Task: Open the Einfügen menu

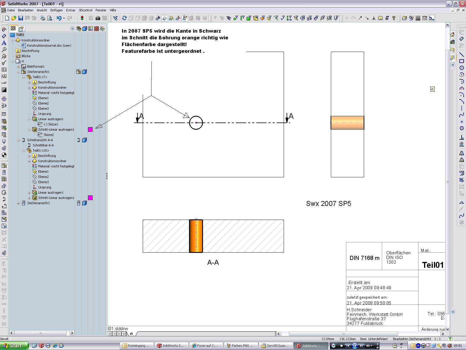Action: [56, 10]
